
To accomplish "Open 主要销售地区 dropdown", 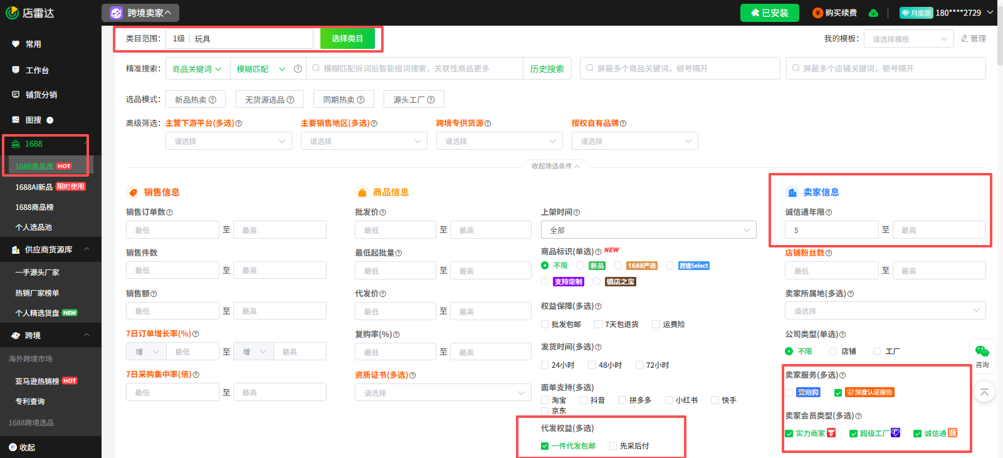I will (364, 141).
